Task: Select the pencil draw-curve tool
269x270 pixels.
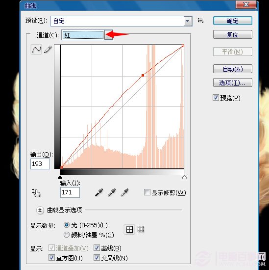Action: pos(48,50)
